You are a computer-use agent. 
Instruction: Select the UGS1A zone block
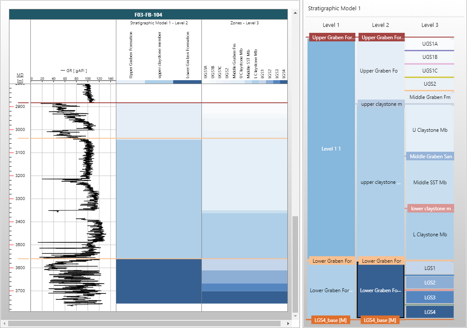429,44
